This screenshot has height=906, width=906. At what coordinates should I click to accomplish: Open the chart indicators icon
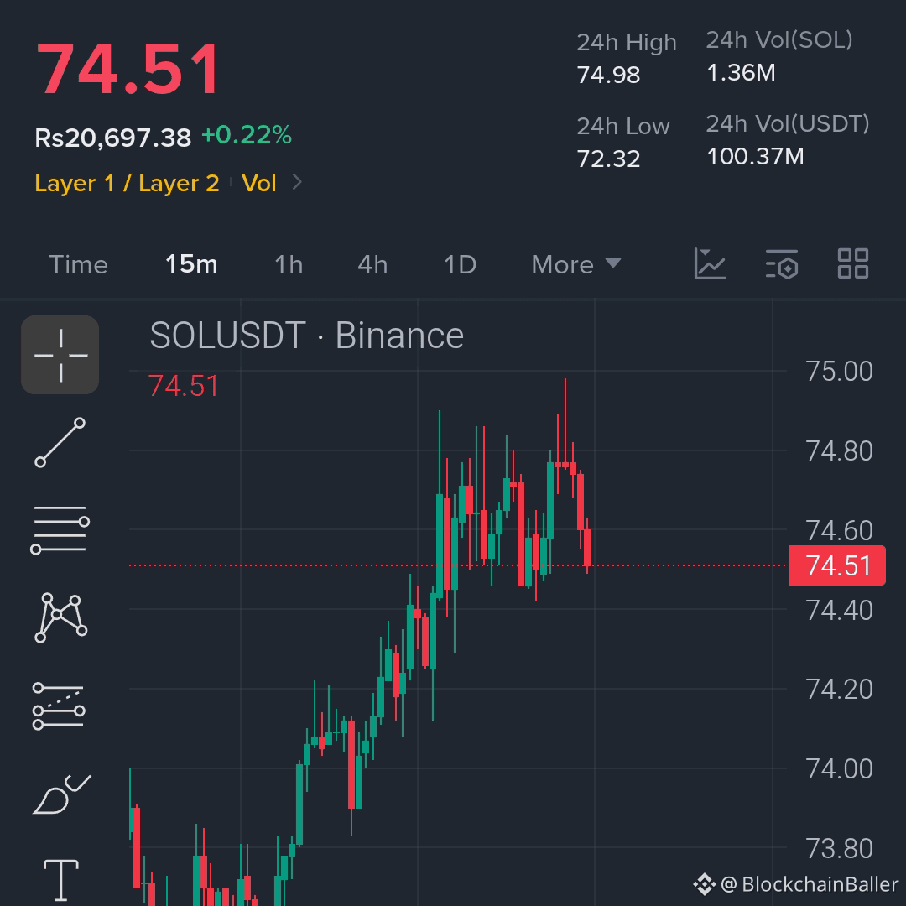click(711, 264)
